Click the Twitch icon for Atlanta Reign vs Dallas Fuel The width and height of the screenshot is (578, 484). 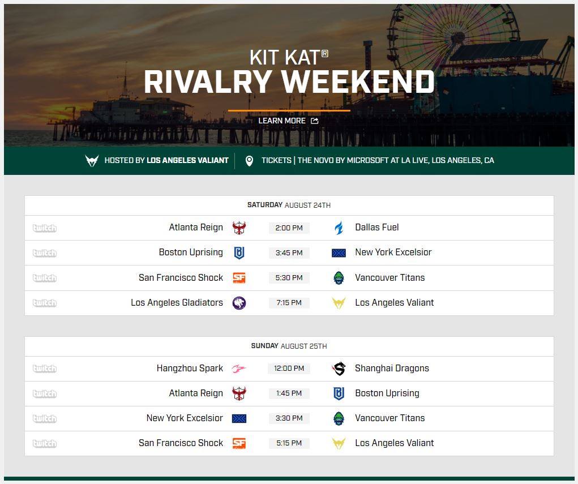coord(45,228)
